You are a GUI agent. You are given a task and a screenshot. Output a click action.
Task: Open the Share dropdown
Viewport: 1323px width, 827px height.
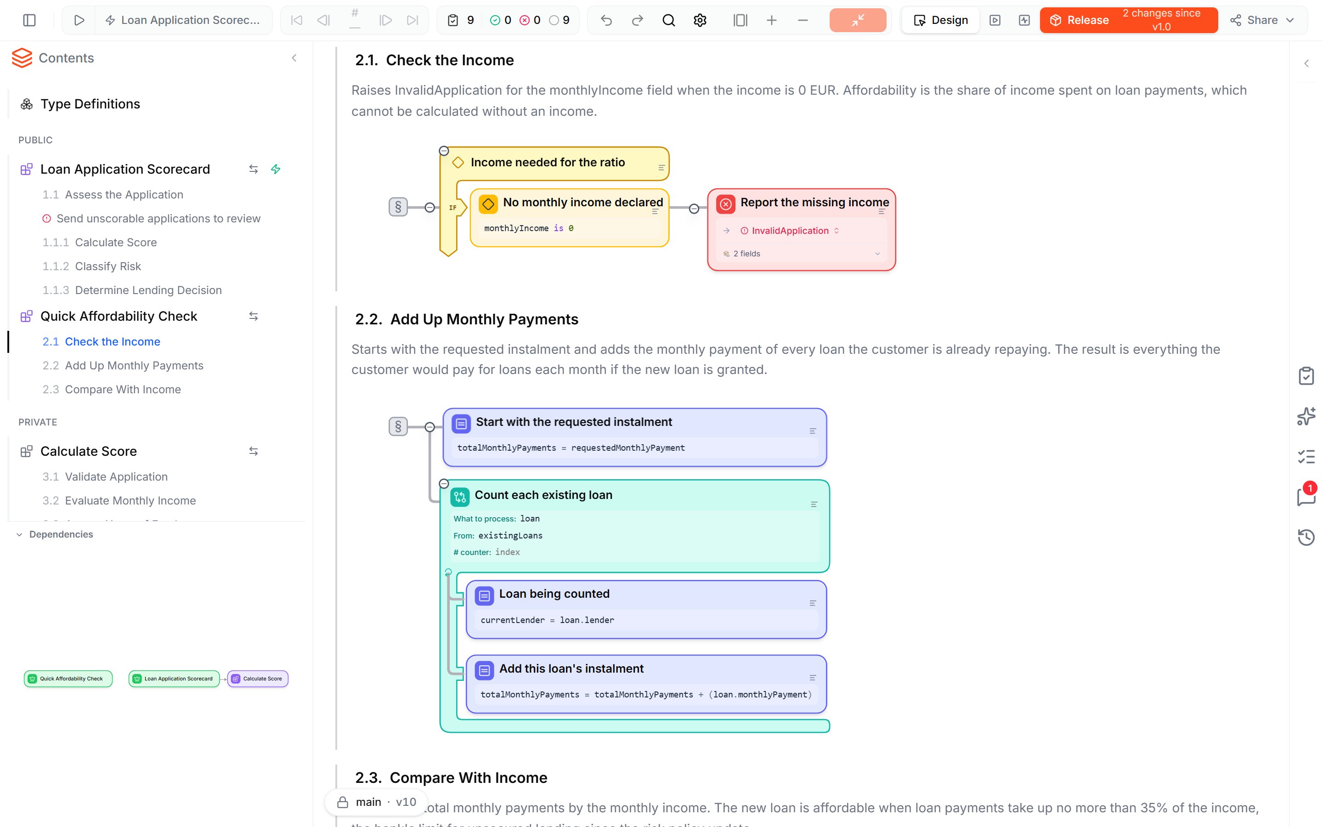(x=1262, y=20)
